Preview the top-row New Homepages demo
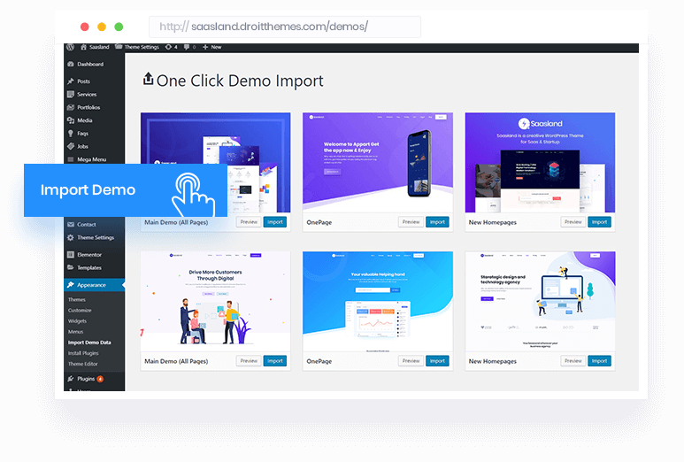This screenshot has width=684, height=462. [x=573, y=222]
